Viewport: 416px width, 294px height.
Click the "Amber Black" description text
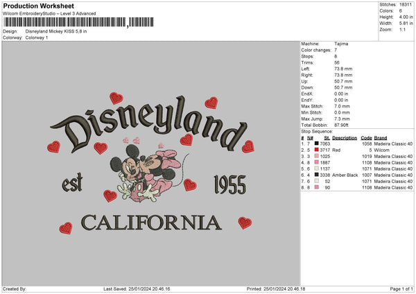[x=345, y=175]
